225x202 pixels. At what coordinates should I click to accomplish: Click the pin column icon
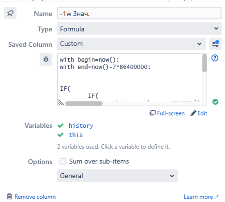point(10,13)
